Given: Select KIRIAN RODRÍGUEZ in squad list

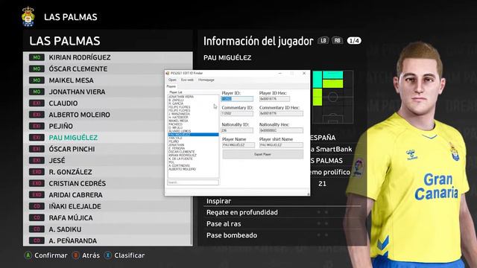Looking at the screenshot, I should tap(107, 57).
